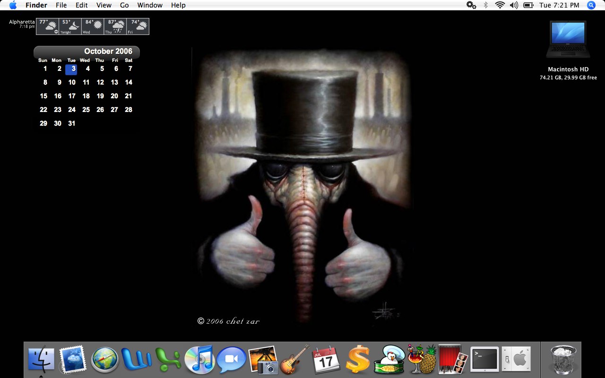Open Spotlight search in menu bar
This screenshot has height=378, width=605.
[591, 5]
